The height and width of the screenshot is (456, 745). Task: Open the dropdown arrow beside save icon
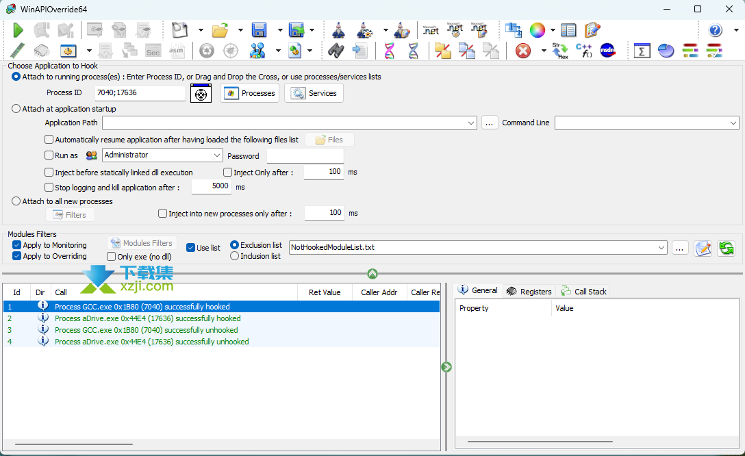pyautogui.click(x=280, y=30)
